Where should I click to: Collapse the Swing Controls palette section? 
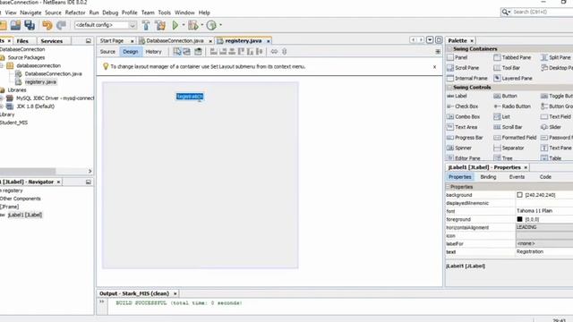pos(449,88)
